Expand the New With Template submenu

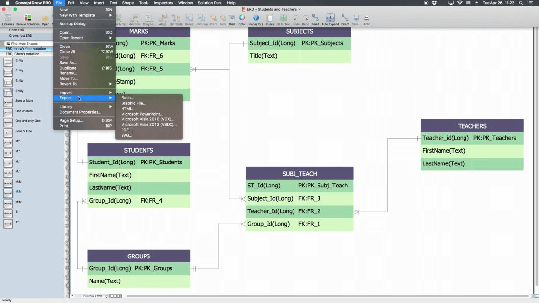coord(85,15)
